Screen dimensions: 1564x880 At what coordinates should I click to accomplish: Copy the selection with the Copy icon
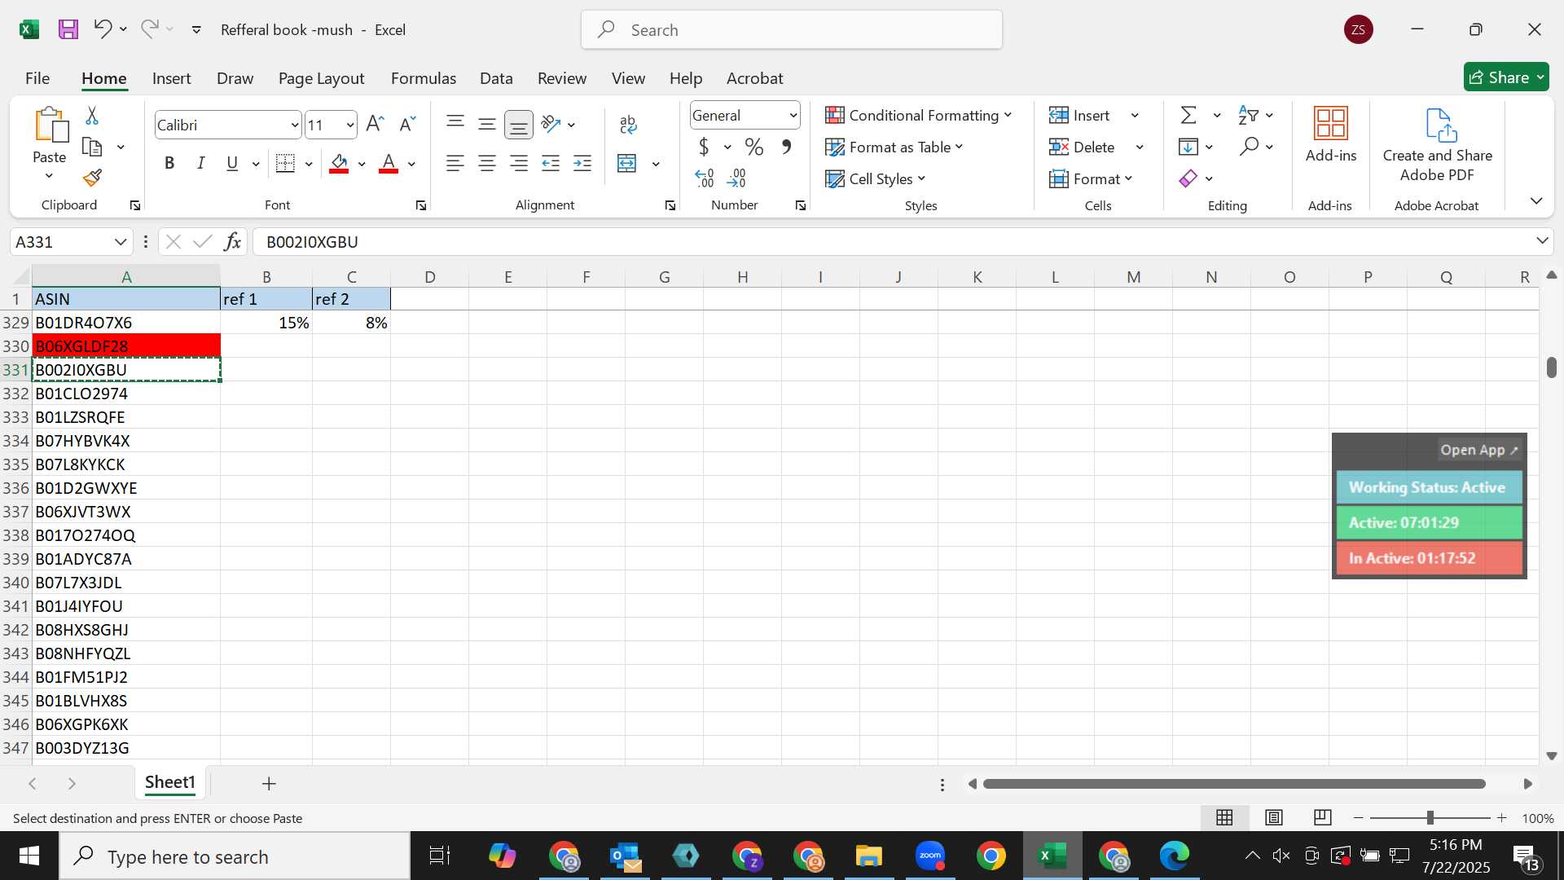pyautogui.click(x=92, y=147)
